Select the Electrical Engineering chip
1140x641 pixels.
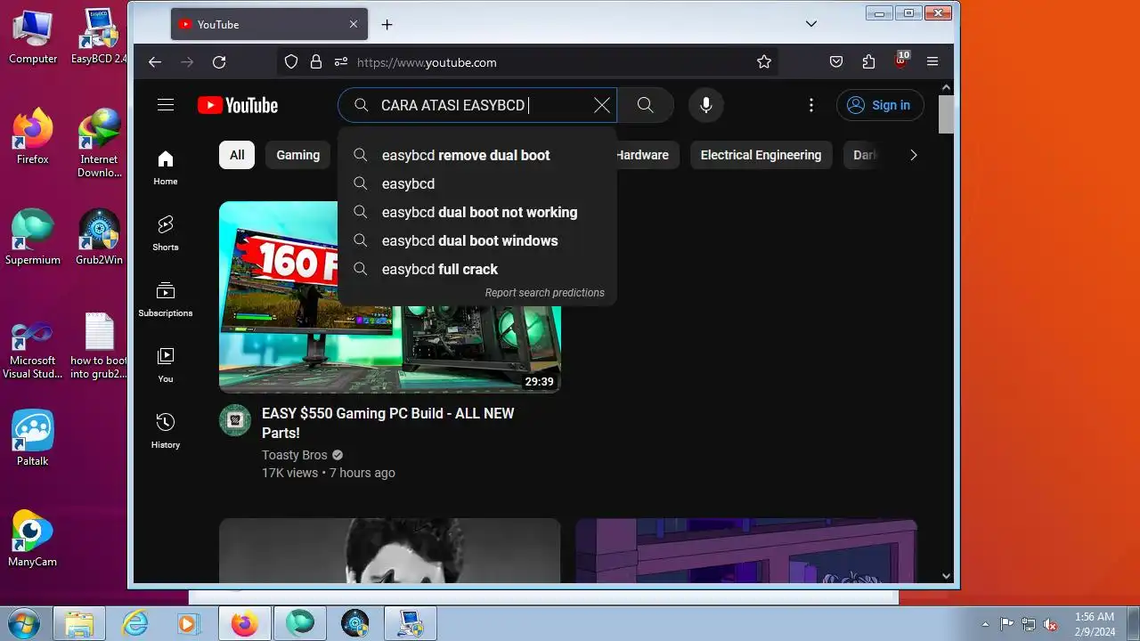tap(761, 155)
